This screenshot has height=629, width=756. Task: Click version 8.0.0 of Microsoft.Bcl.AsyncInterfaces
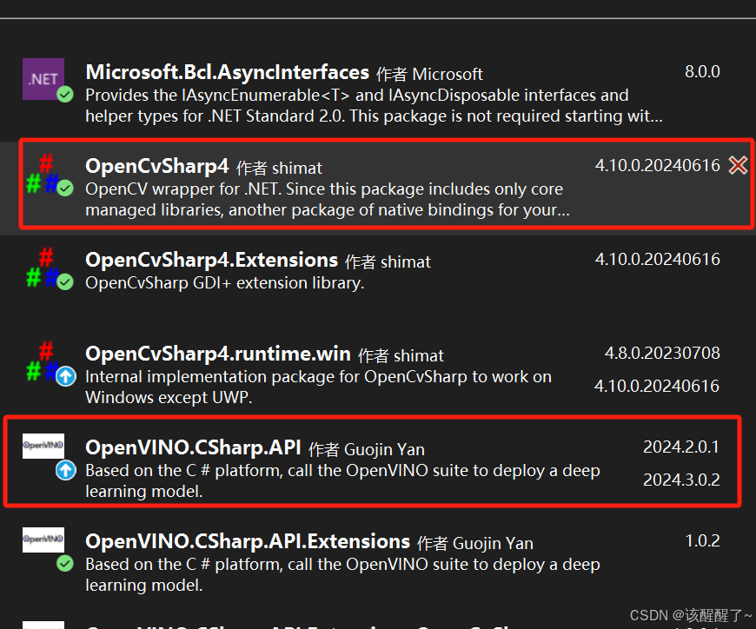pyautogui.click(x=702, y=72)
